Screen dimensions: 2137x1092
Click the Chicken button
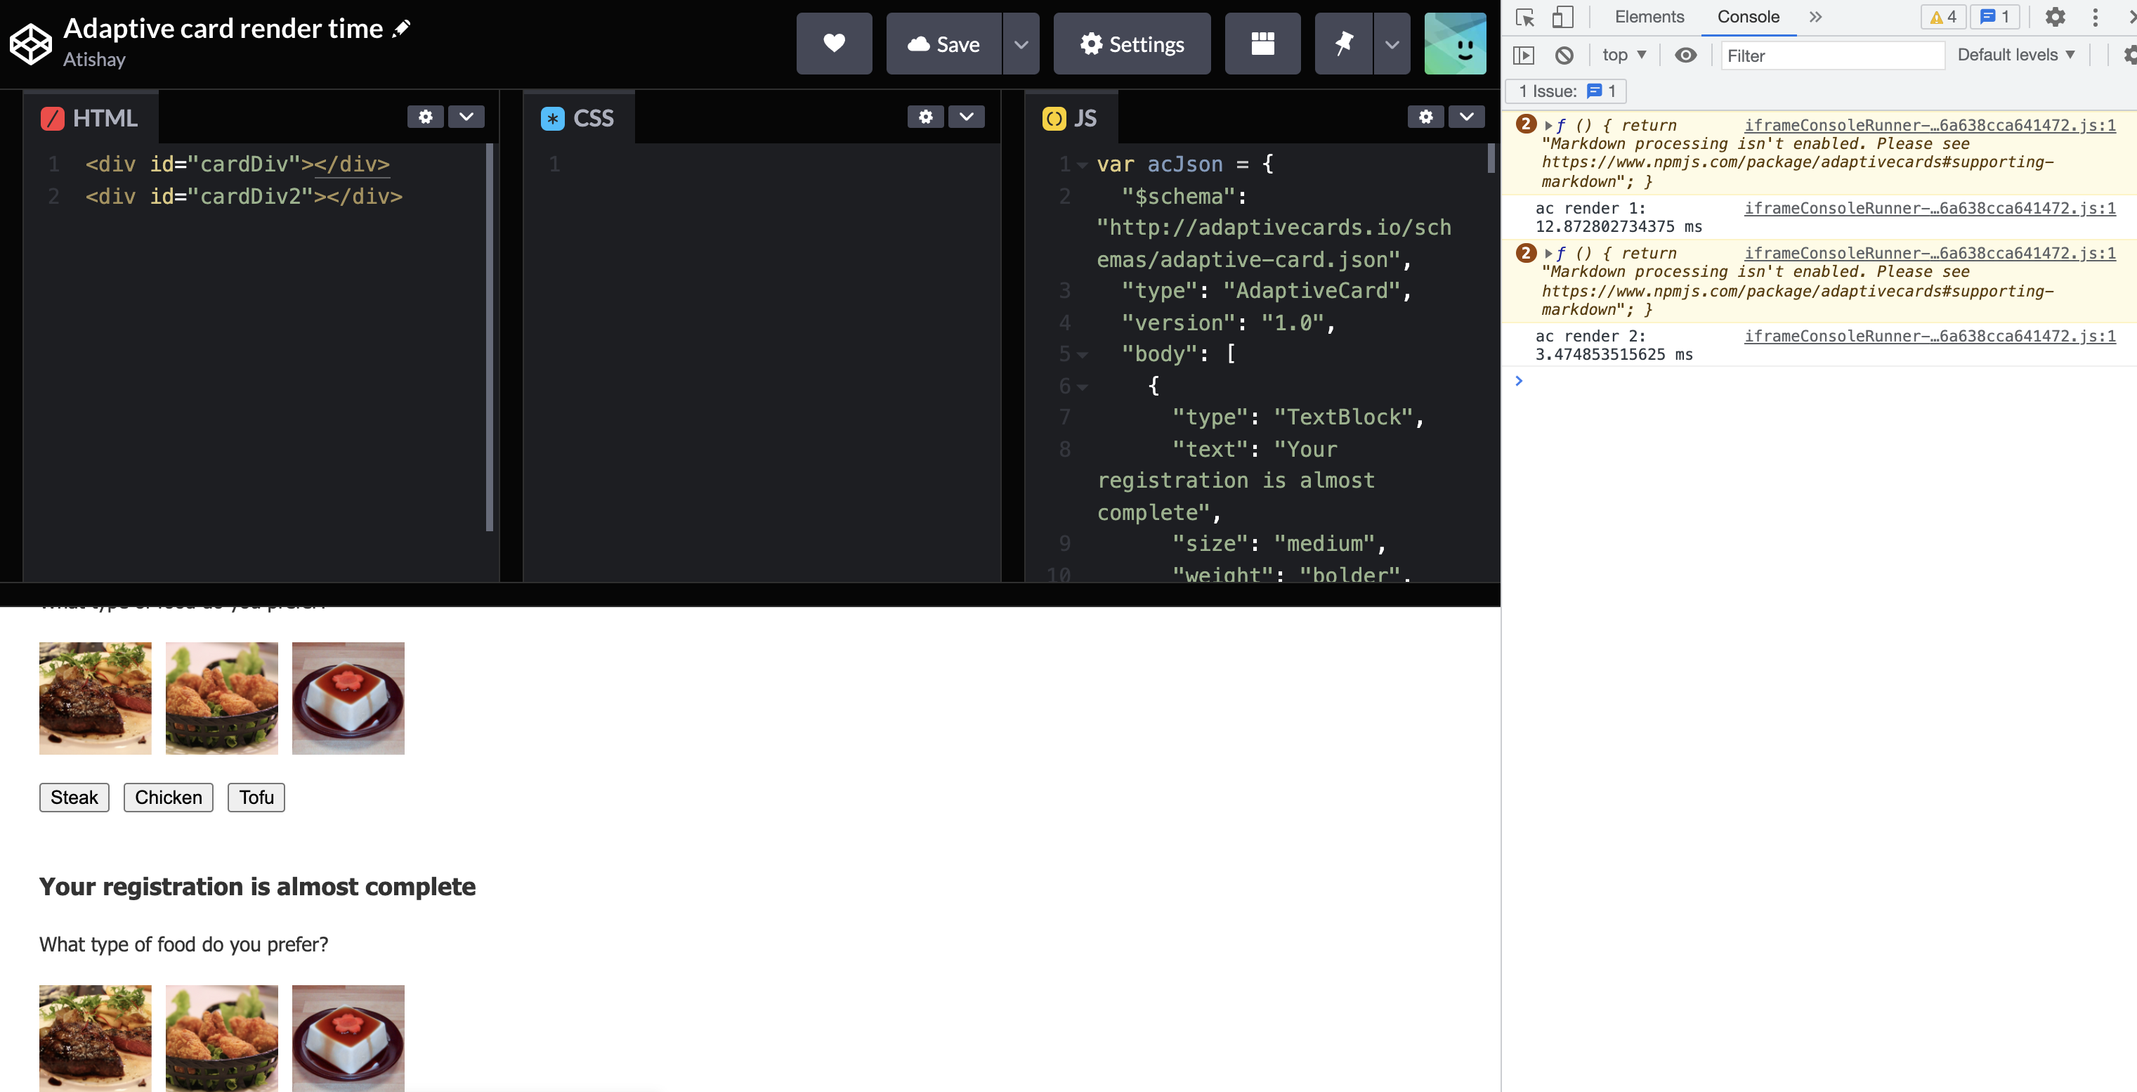pyautogui.click(x=169, y=798)
